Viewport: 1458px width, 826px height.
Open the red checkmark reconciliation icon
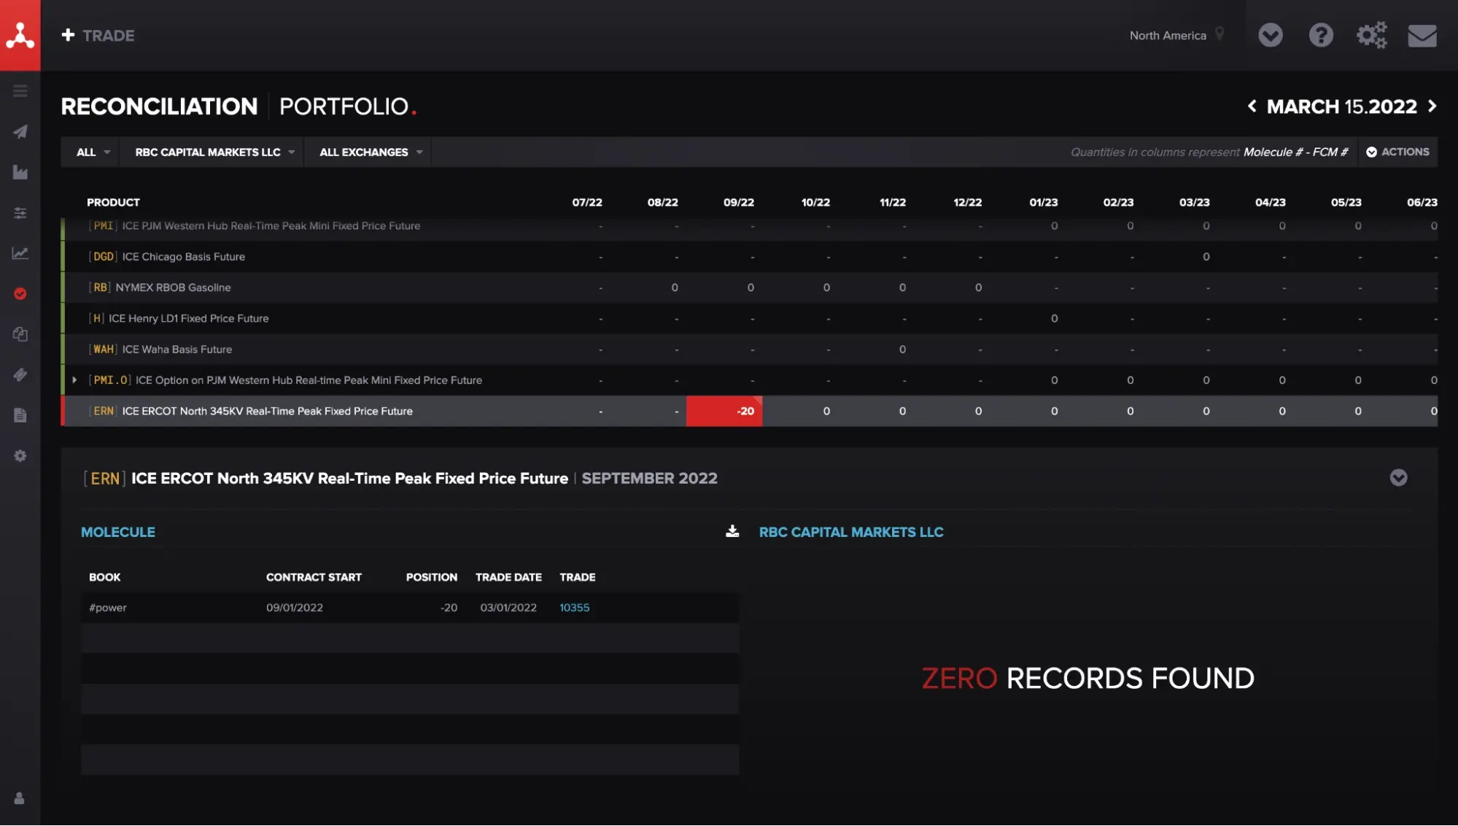(x=20, y=294)
